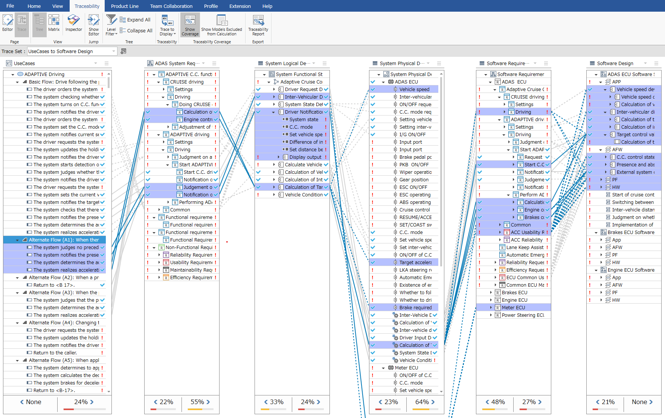Viewport: 665px width, 418px height.
Task: Click trace set settings icon
Action: coord(124,51)
